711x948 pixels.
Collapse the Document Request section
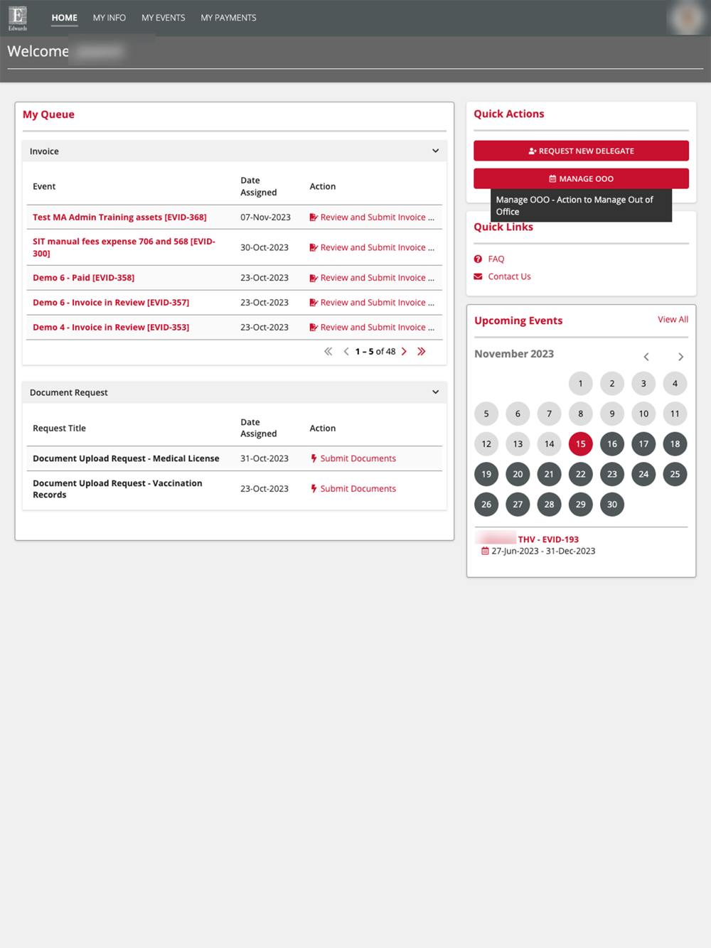point(436,392)
